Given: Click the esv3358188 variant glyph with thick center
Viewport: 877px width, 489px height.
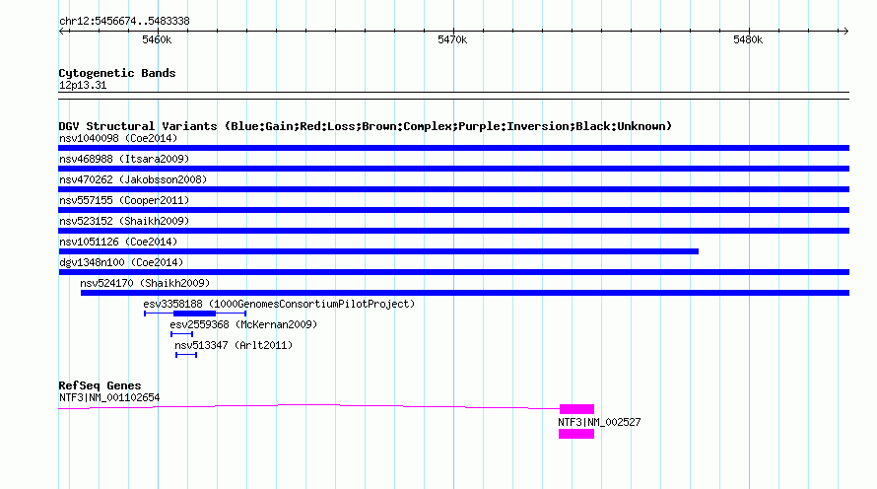Looking at the screenshot, I should pos(195,314).
